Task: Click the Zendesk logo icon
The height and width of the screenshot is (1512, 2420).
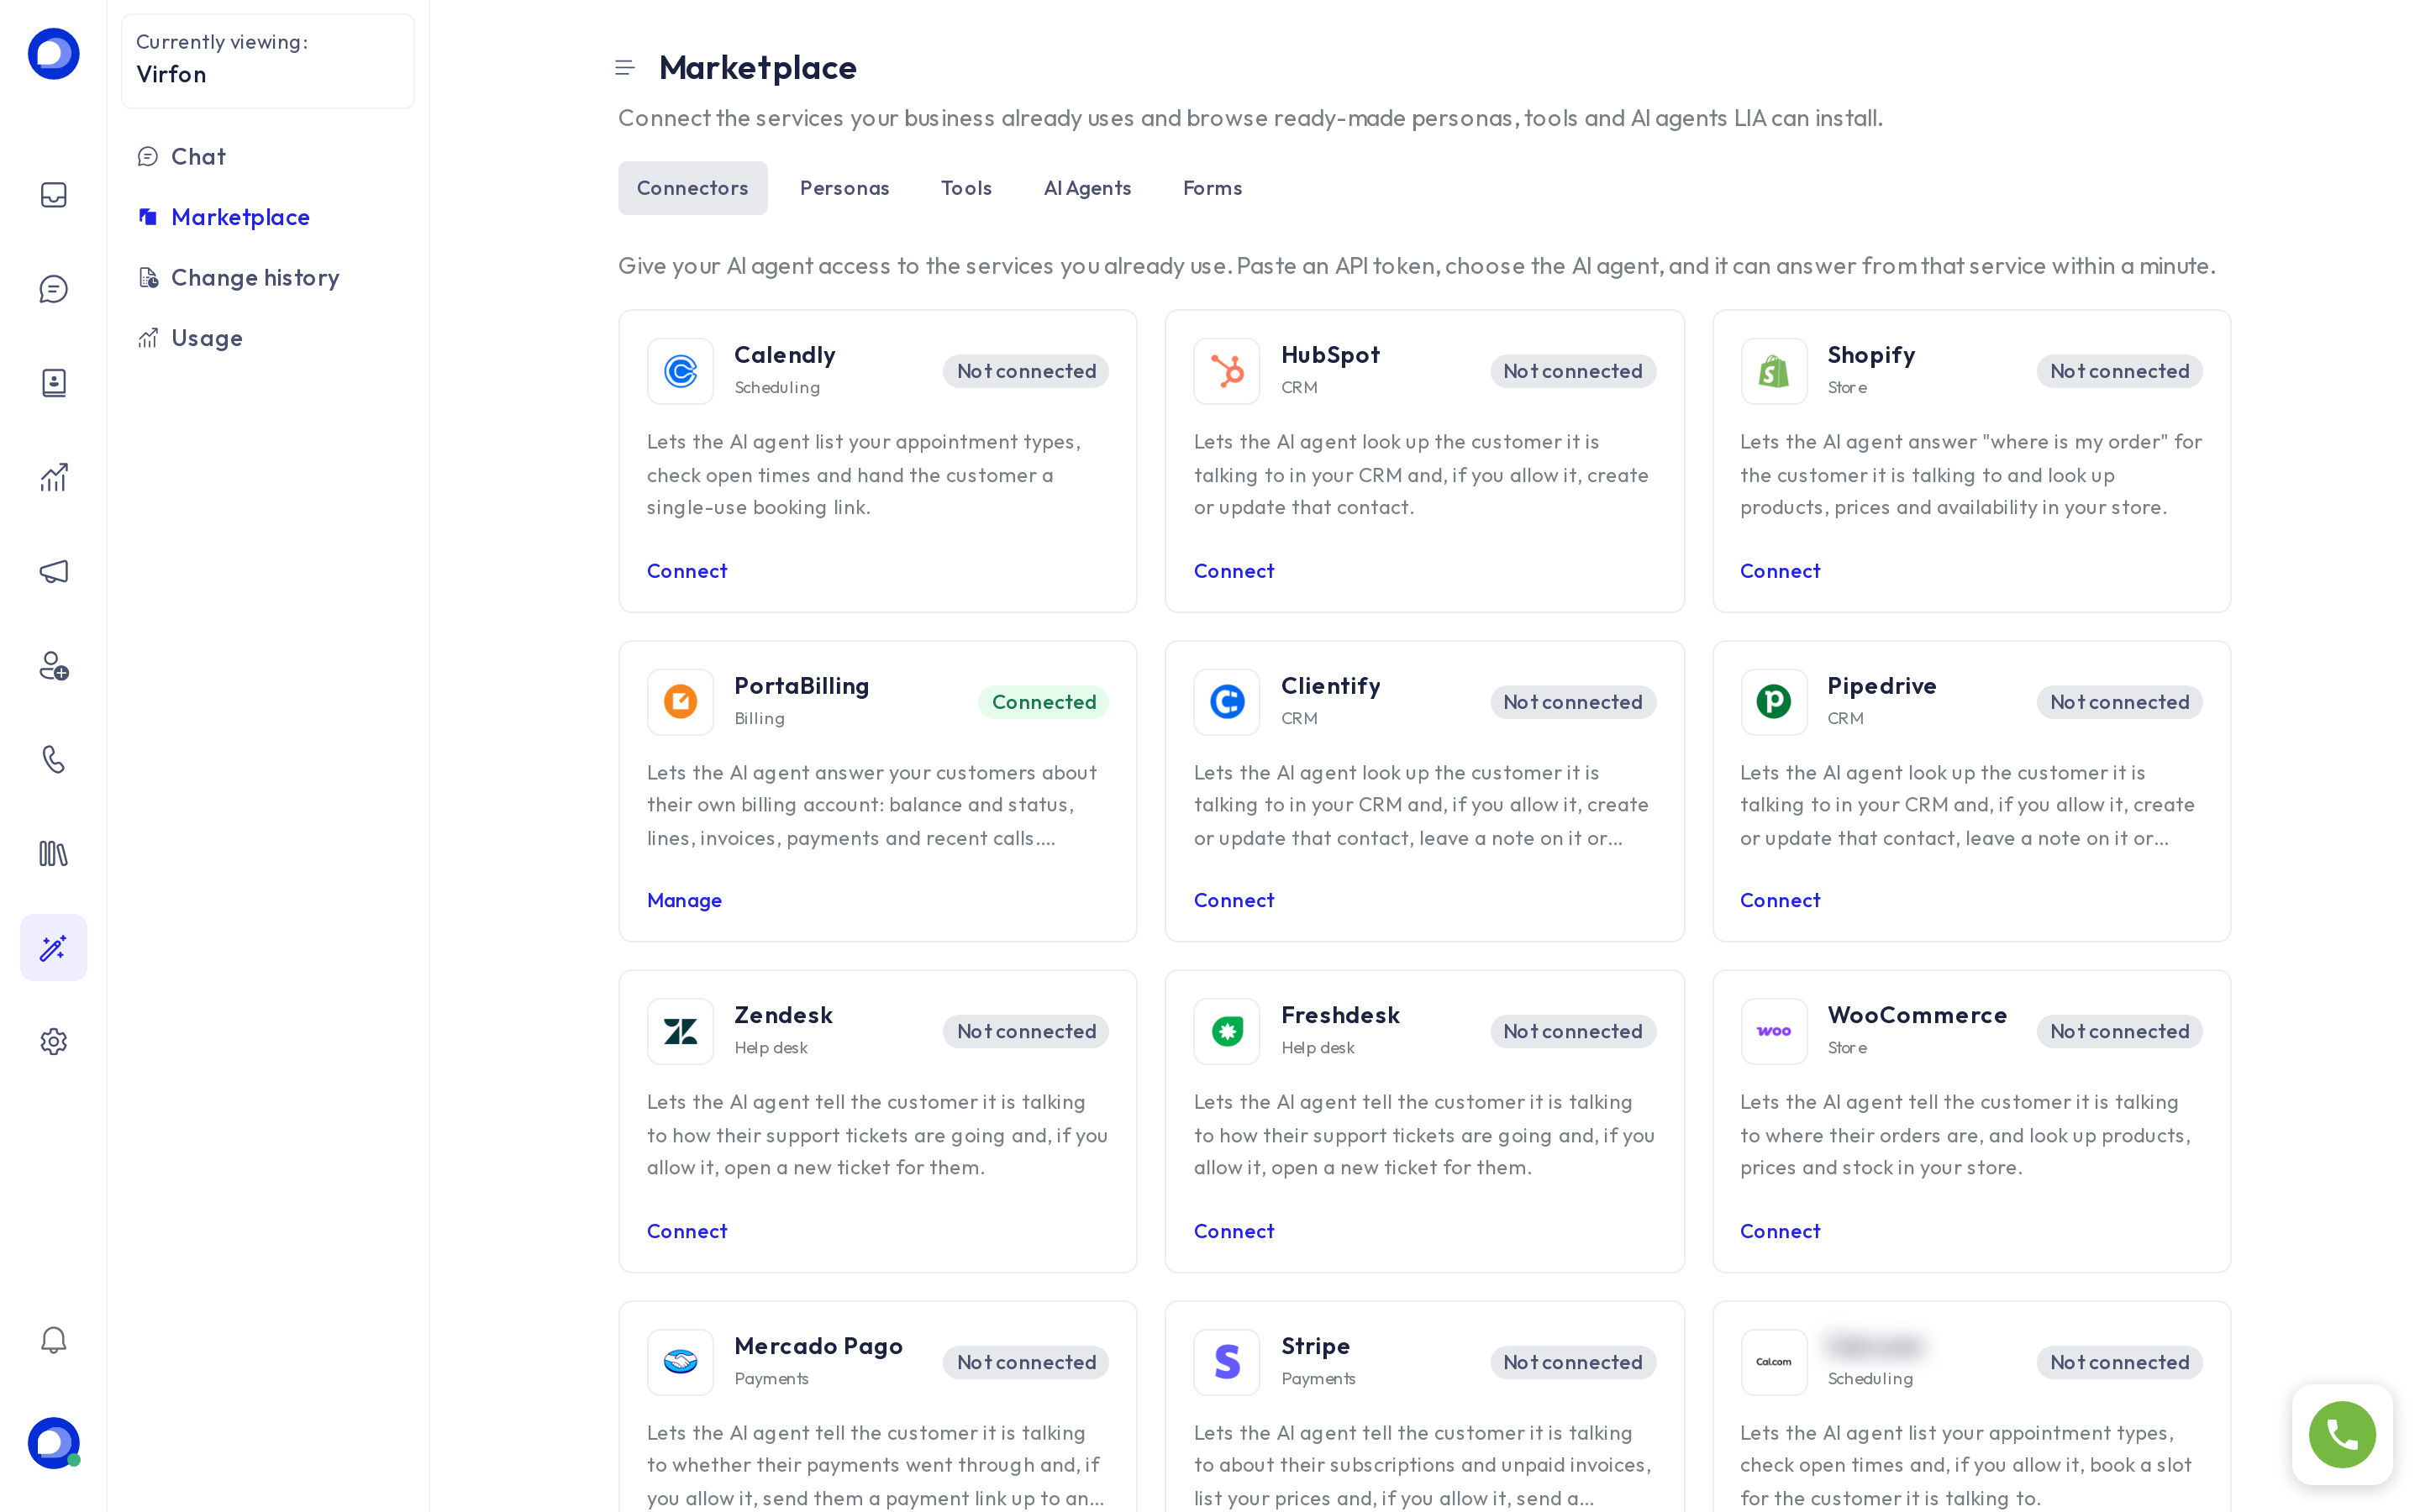Action: pyautogui.click(x=680, y=1031)
